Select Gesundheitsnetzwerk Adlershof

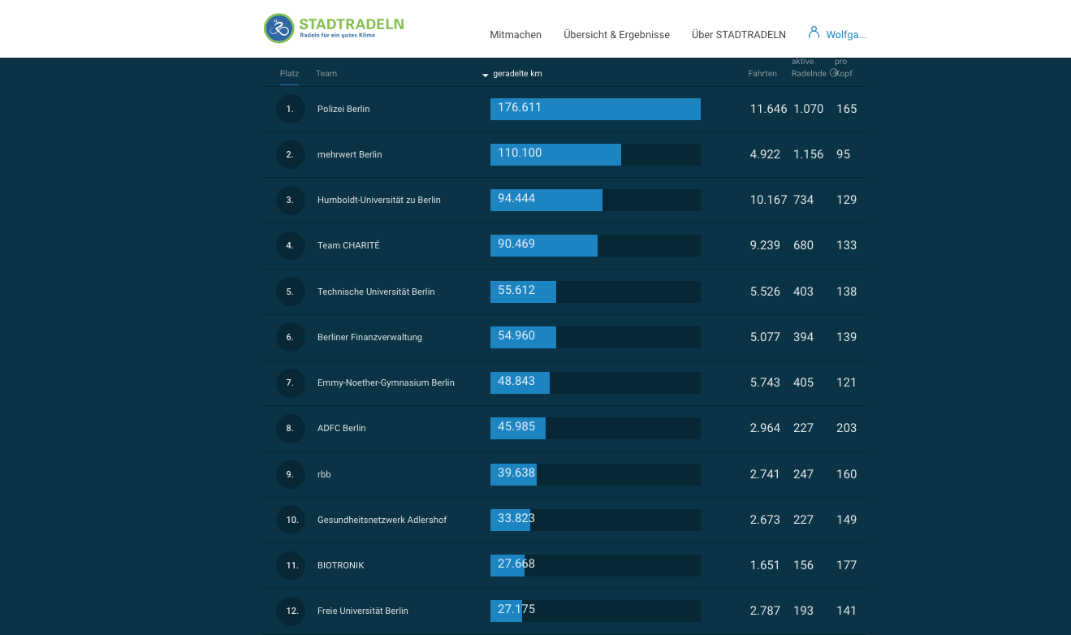pos(382,520)
